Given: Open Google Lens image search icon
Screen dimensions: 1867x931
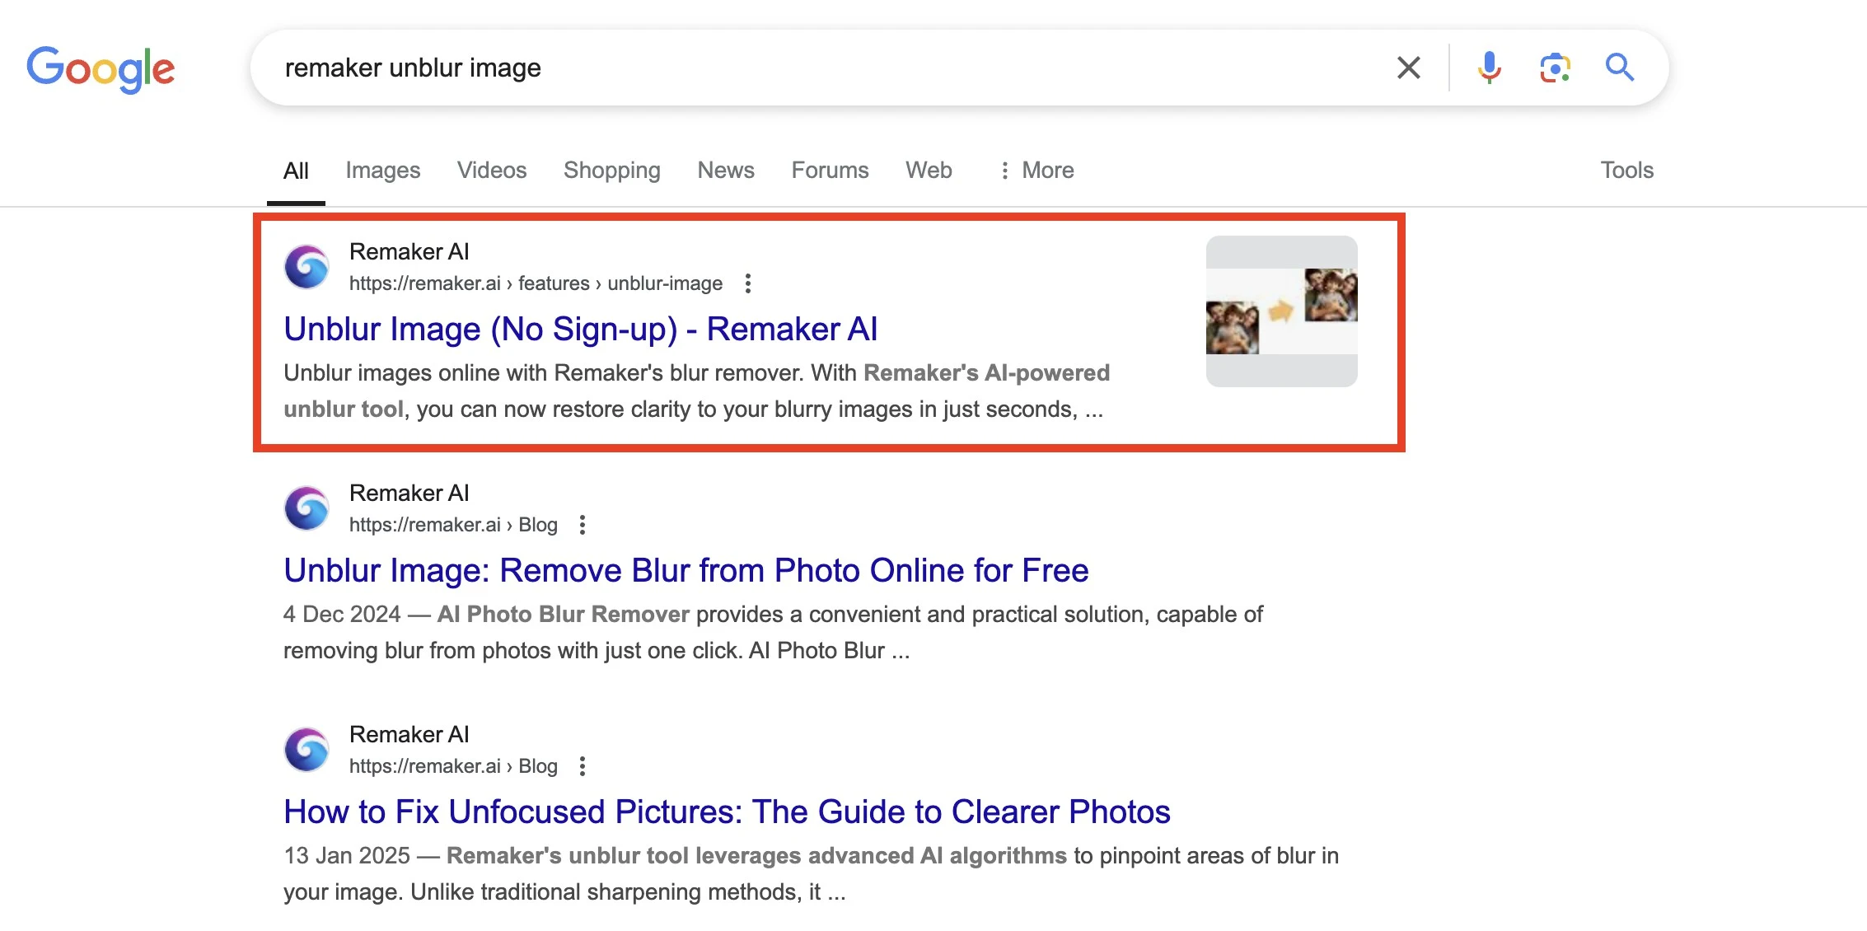Looking at the screenshot, I should [1555, 68].
